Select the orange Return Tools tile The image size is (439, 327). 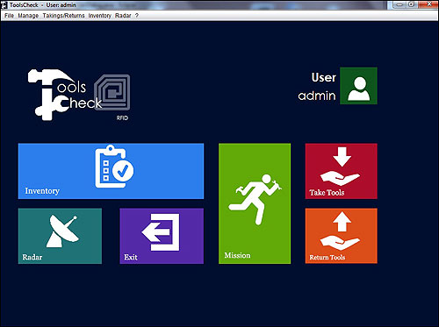342,236
